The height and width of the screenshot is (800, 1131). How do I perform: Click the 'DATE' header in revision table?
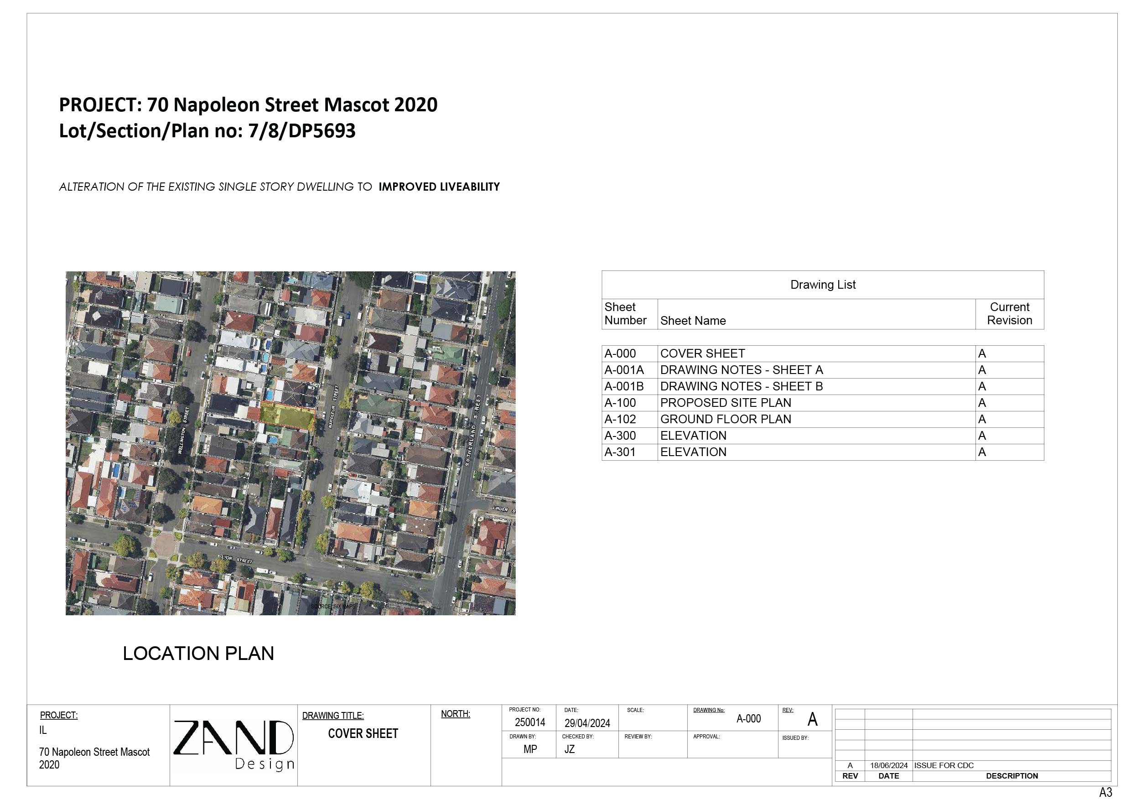pos(889,776)
